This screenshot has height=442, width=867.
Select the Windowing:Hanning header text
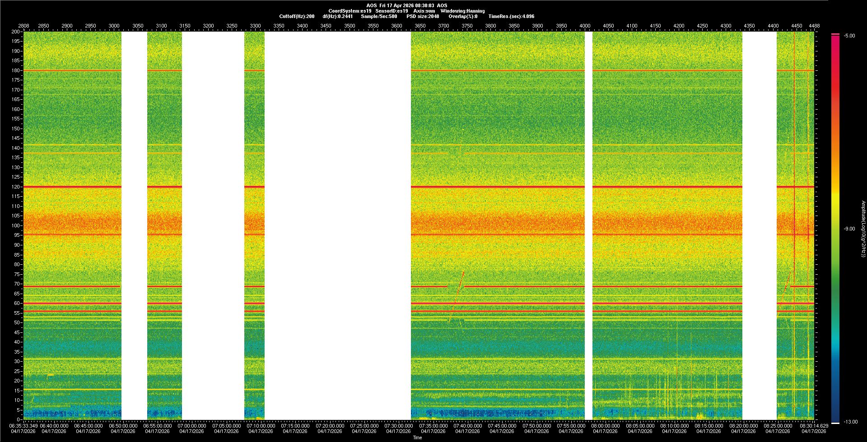click(462, 11)
